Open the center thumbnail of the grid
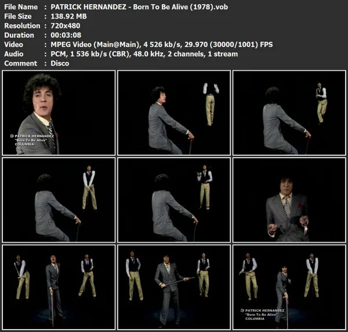 (174, 200)
